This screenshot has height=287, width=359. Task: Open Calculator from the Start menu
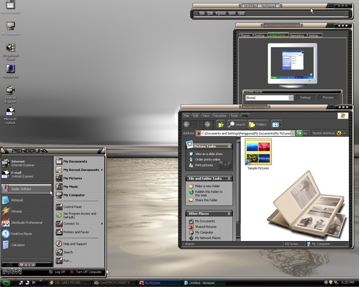tap(26, 245)
